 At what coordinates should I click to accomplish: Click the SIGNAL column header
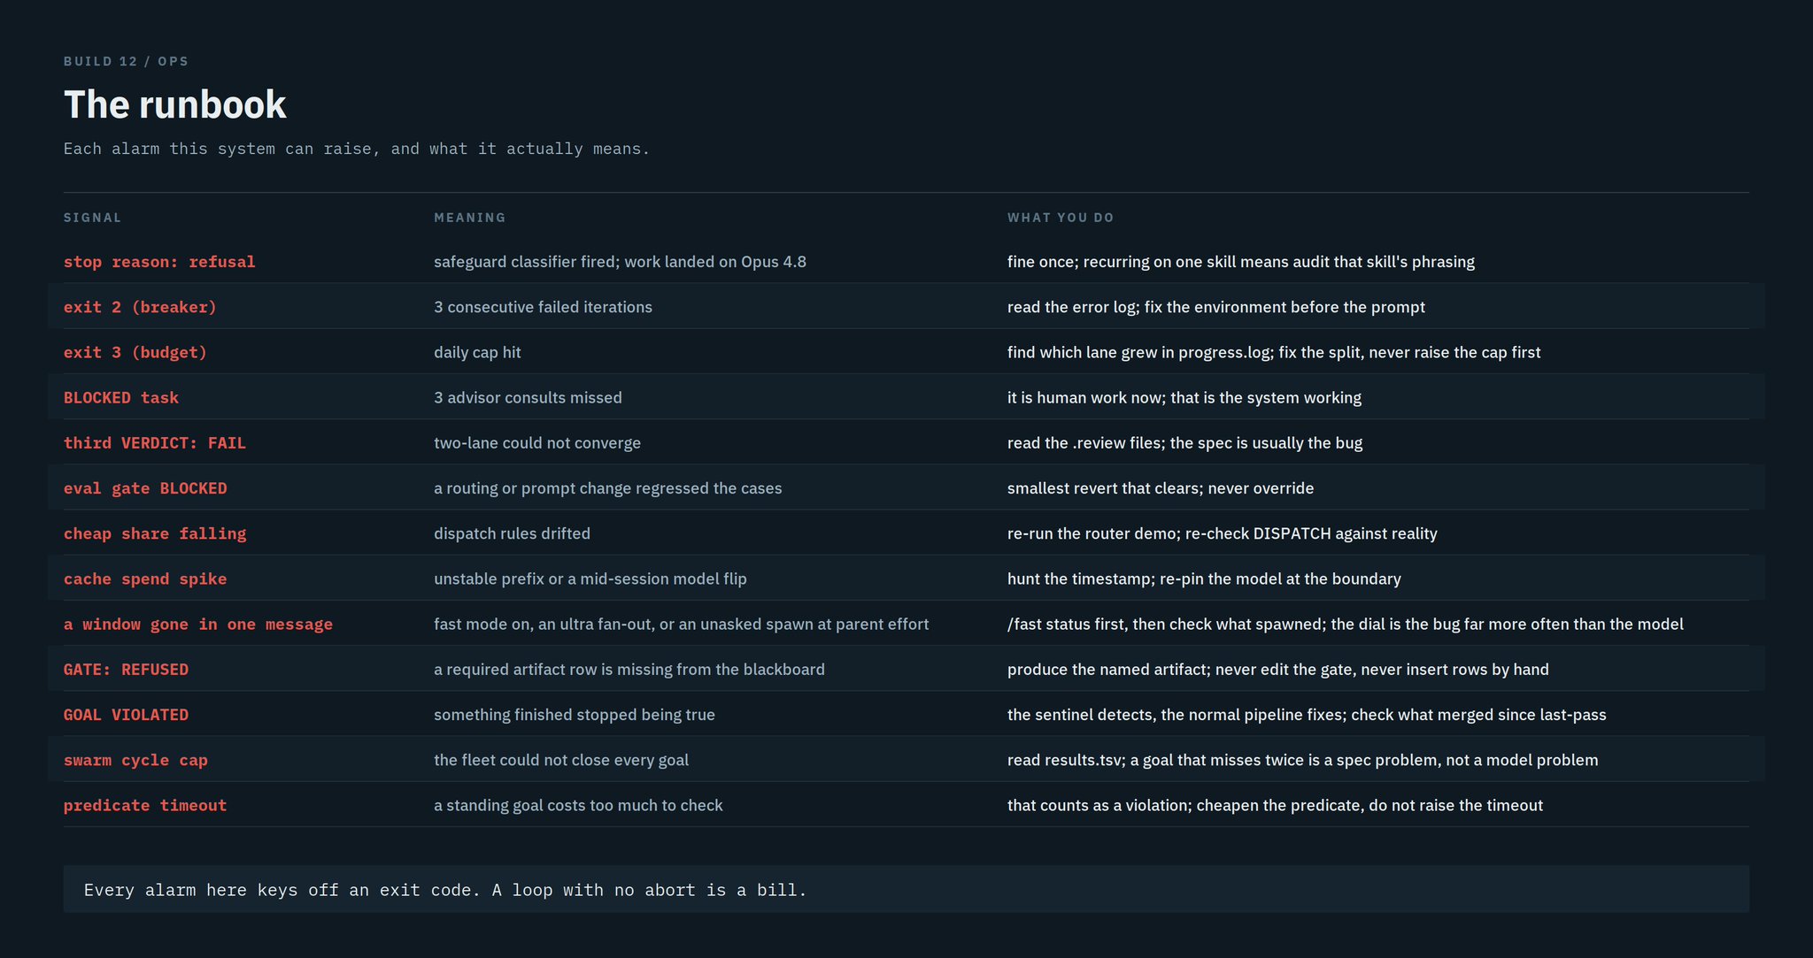click(93, 218)
